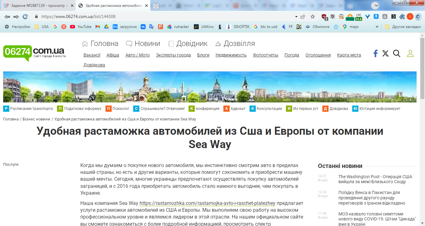Open the BC bookmark icon
This screenshot has width=425, height=226.
pyautogui.click(x=299, y=27)
